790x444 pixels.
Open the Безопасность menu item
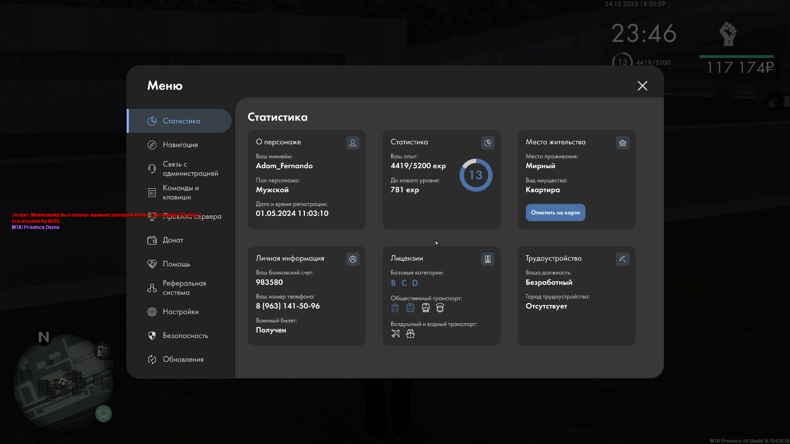point(185,335)
